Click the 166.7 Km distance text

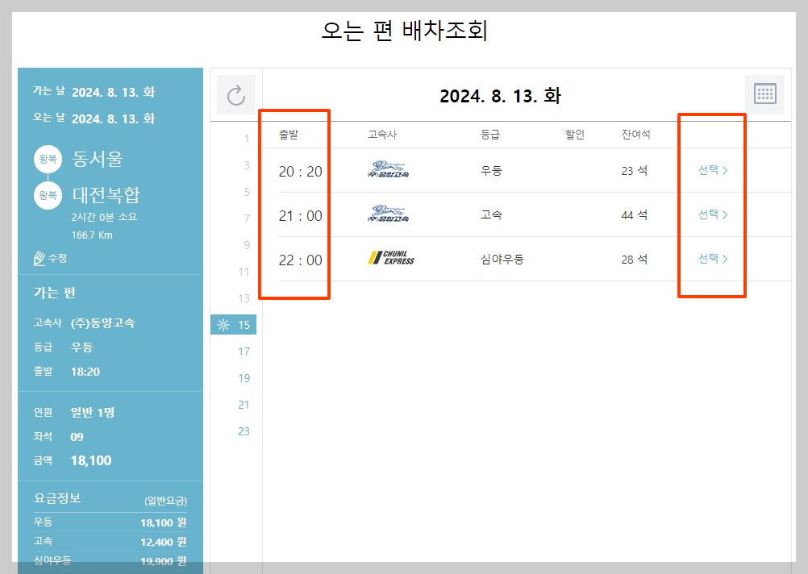point(92,235)
